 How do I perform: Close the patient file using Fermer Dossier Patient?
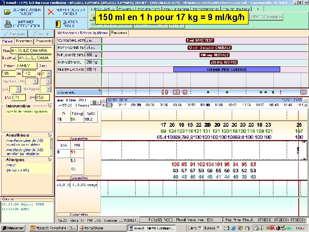coord(66,12)
